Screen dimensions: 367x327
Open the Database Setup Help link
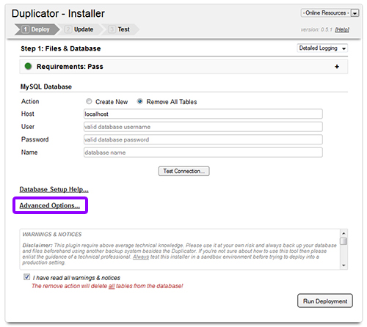[x=54, y=189]
